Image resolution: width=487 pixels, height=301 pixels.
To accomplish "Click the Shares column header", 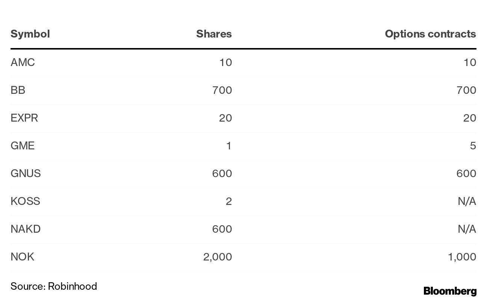I will tap(214, 34).
